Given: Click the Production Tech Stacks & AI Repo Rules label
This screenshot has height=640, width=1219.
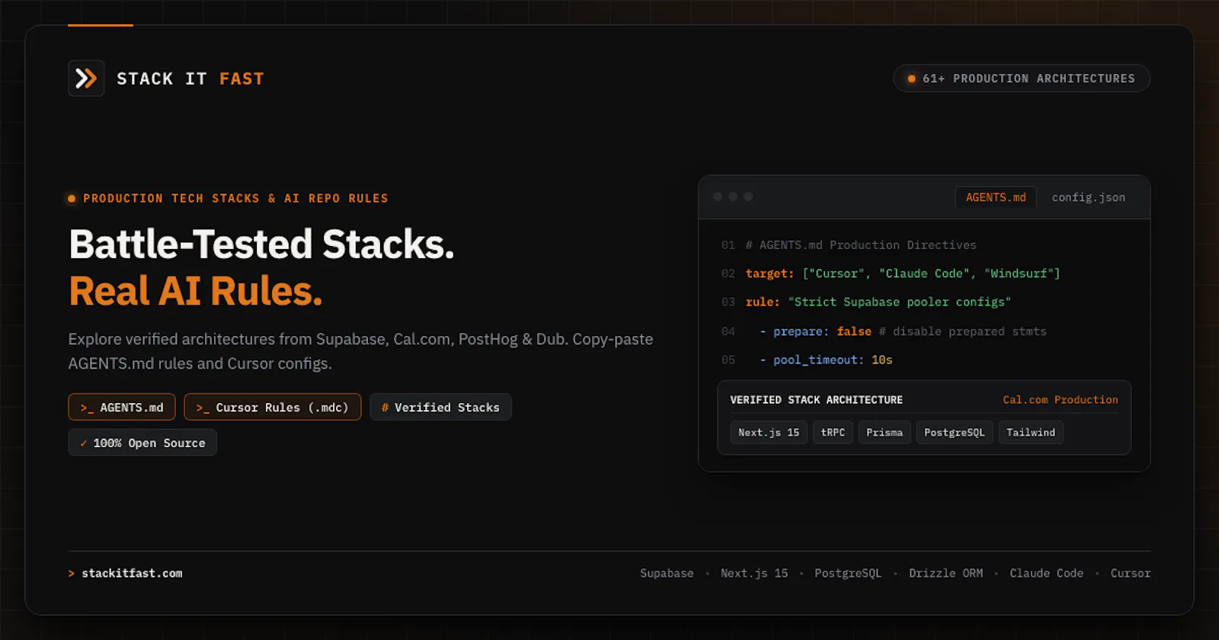Looking at the screenshot, I should 235,198.
